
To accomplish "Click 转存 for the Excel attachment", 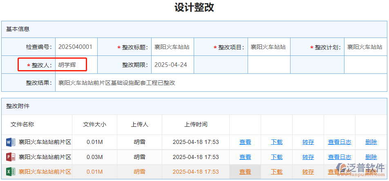I will (x=308, y=172).
